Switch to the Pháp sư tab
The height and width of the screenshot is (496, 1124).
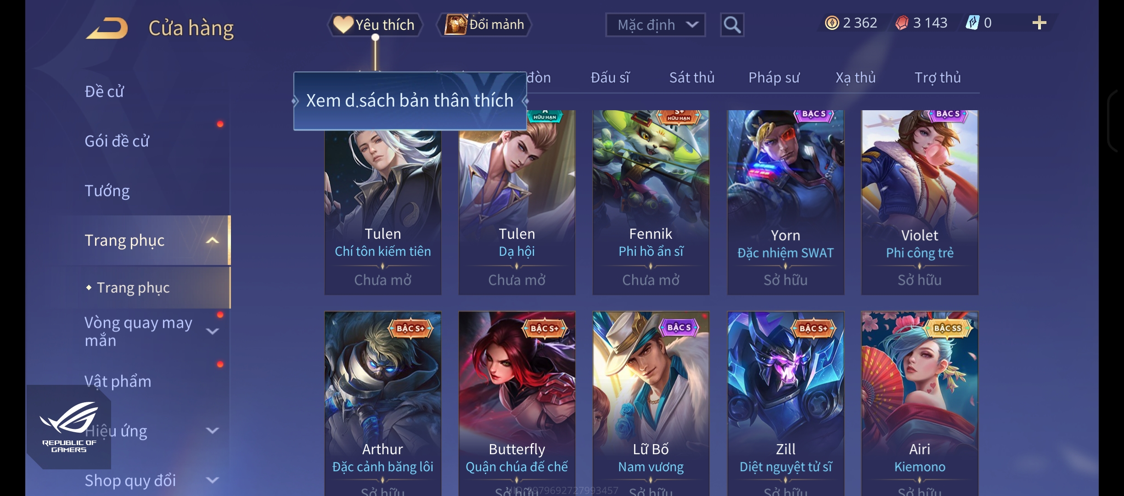pyautogui.click(x=774, y=78)
